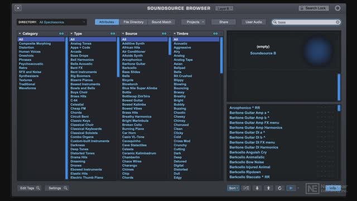Select Human Voices category

pos(30,52)
